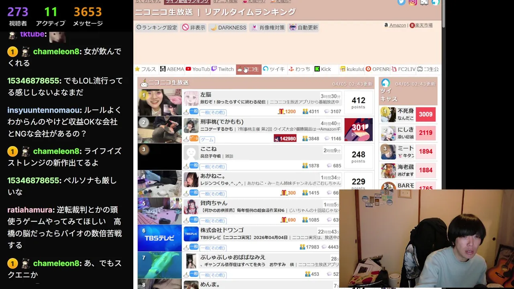514x289 pixels.
Task: Click 412 points box
Action: coord(358,102)
